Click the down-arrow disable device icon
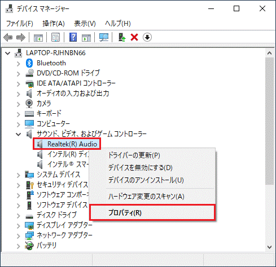The image size is (276, 267). 147,37
